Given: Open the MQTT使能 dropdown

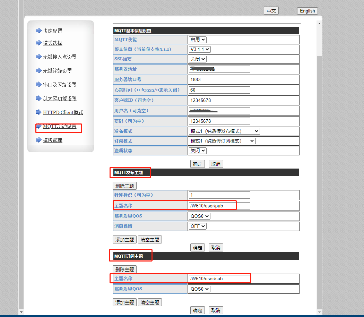Looking at the screenshot, I should coord(198,40).
